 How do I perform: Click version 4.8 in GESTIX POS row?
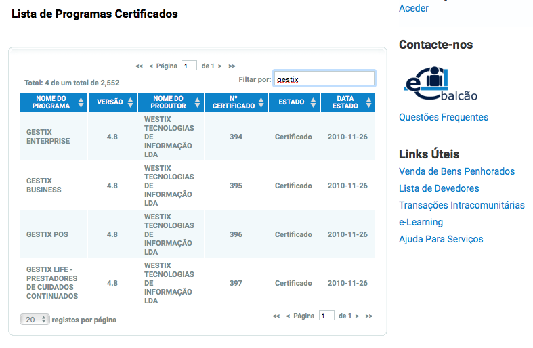pyautogui.click(x=112, y=234)
